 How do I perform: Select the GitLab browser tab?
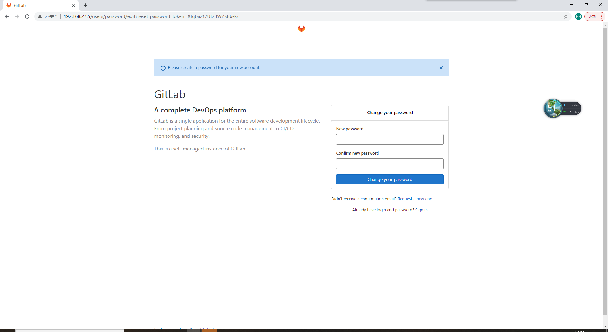[x=38, y=5]
